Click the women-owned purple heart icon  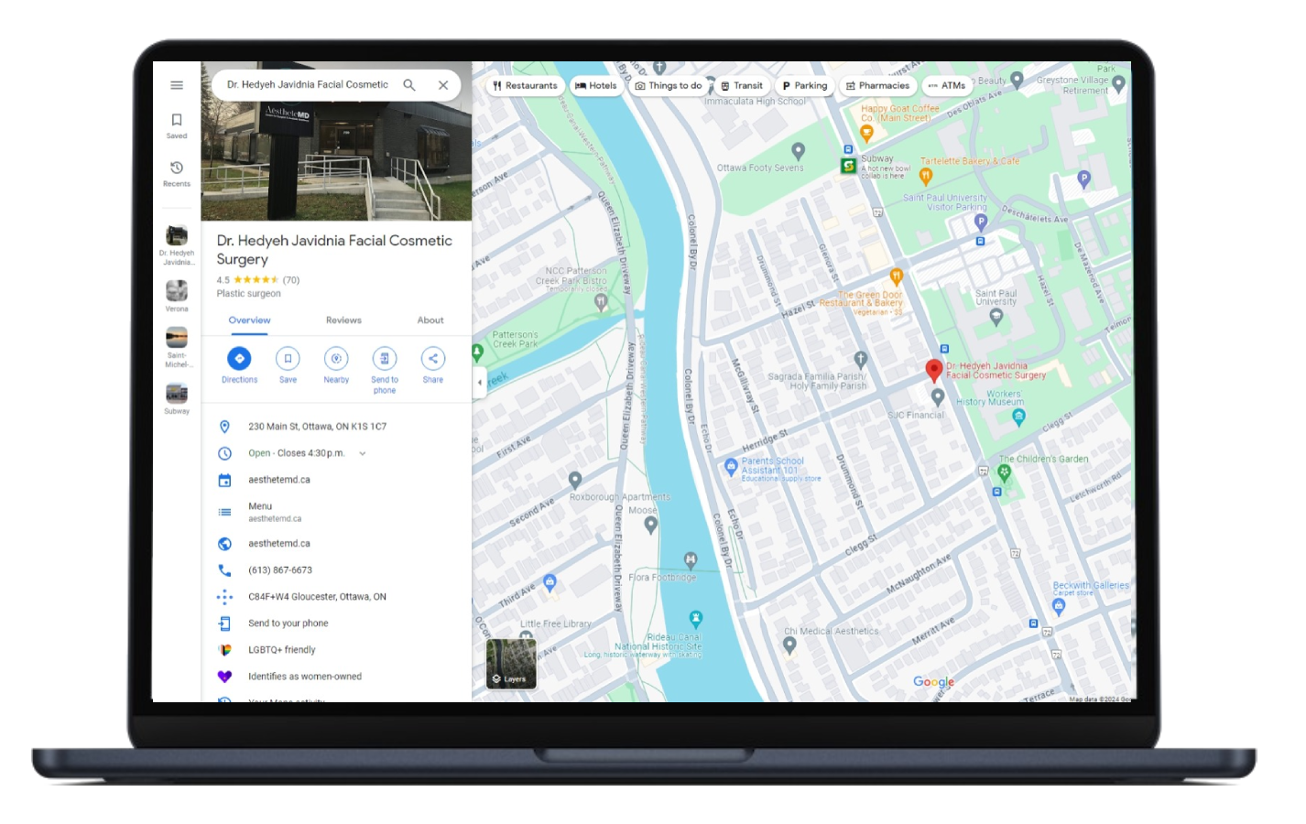(x=224, y=677)
